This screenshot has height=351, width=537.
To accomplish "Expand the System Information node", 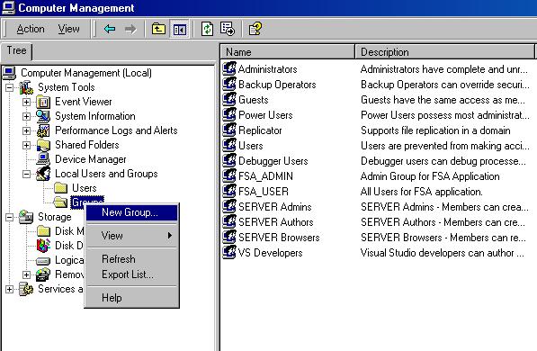I will (26, 116).
